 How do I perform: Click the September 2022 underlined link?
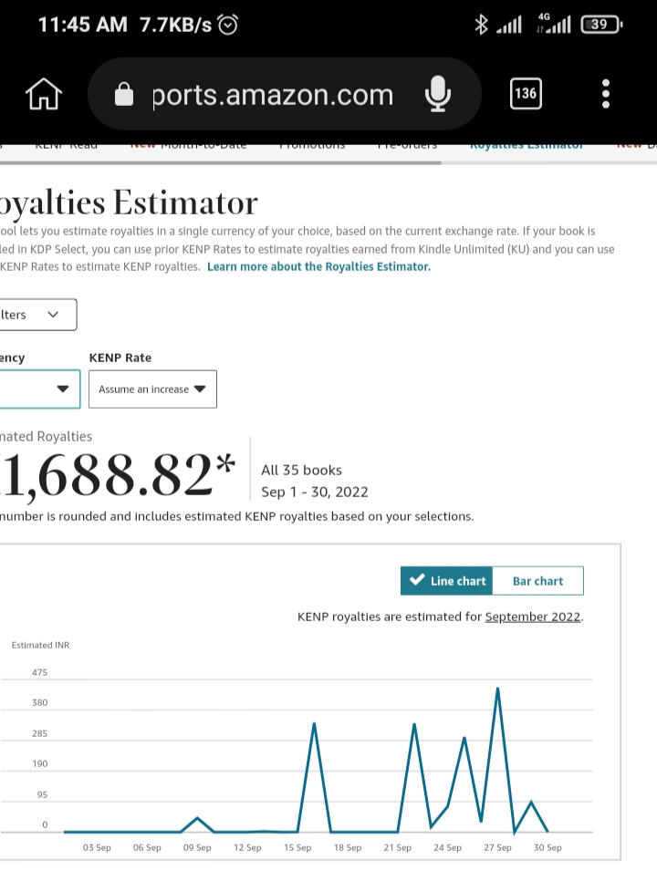(532, 617)
